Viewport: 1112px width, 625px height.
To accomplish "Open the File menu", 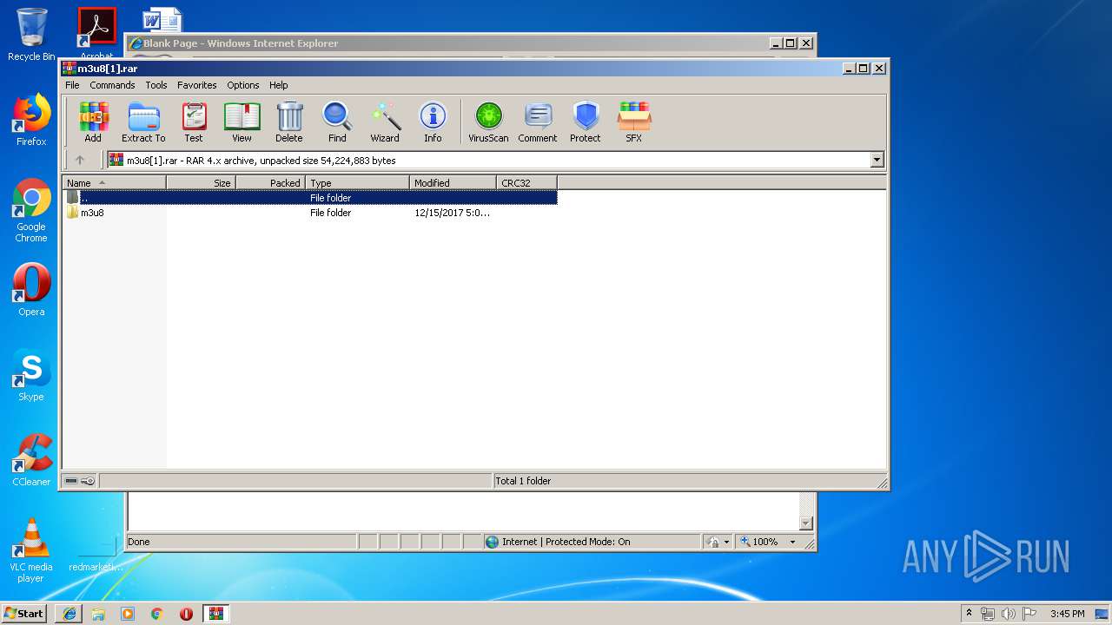I will pos(72,85).
